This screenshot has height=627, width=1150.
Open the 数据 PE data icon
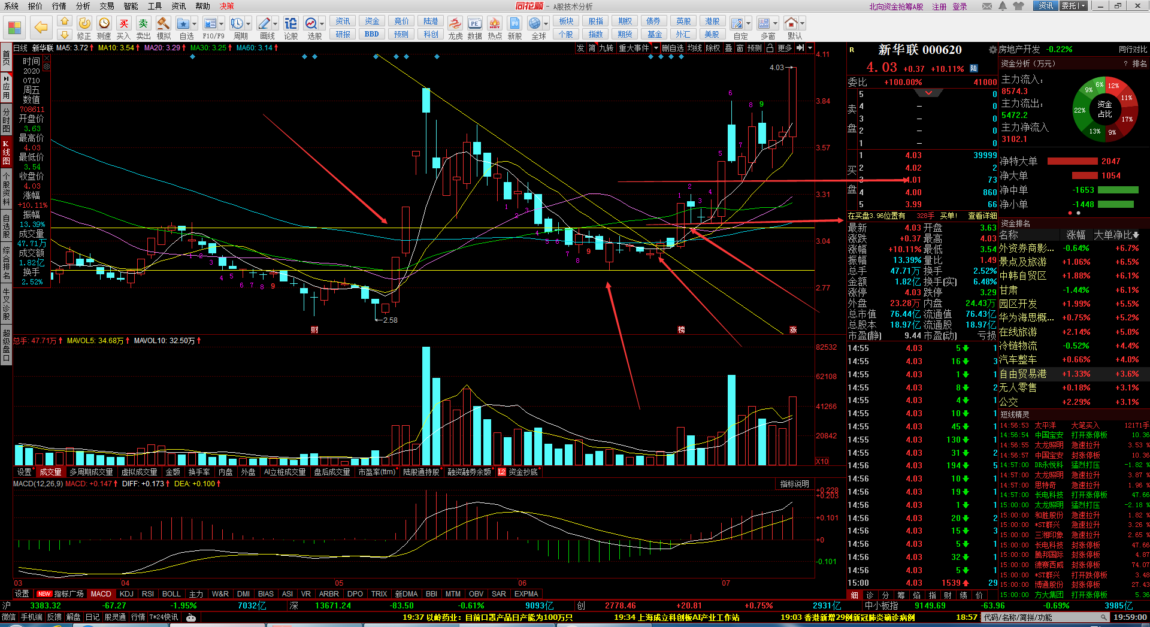tap(474, 23)
